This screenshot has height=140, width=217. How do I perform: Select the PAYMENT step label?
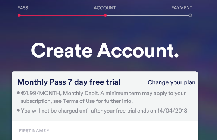182,8
